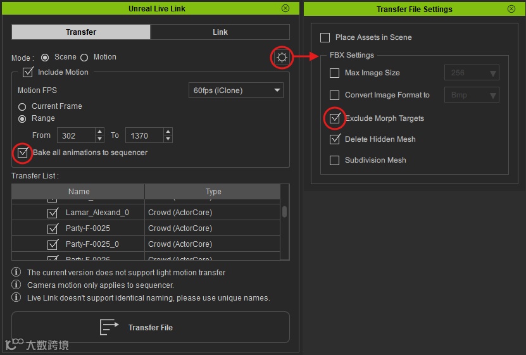The height and width of the screenshot is (355, 526).
Task: Enable the Max Image Size checkbox
Action: point(334,73)
